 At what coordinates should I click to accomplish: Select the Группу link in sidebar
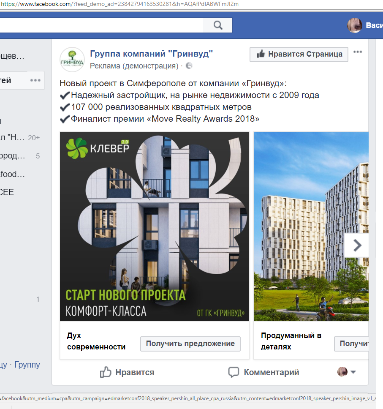point(27,364)
